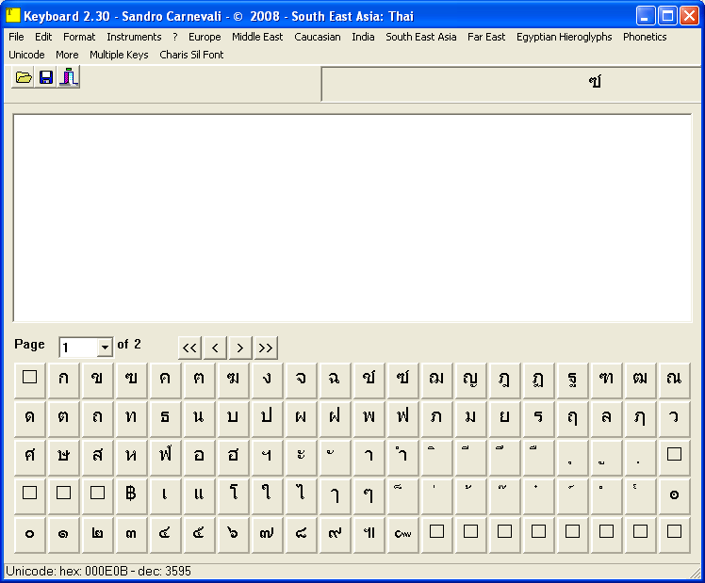Insert Thai character ว key
705x583 pixels.
point(674,419)
